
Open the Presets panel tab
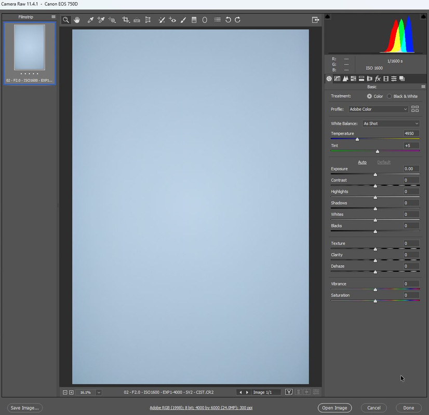pyautogui.click(x=394, y=79)
